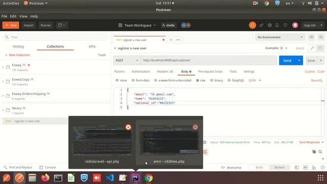Image resolution: width=327 pixels, height=184 pixels.
Task: Open the capture requests satellite icon
Action: pyautogui.click(x=261, y=25)
